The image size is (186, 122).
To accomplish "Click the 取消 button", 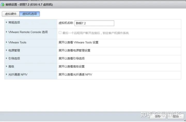I will 176,117.
